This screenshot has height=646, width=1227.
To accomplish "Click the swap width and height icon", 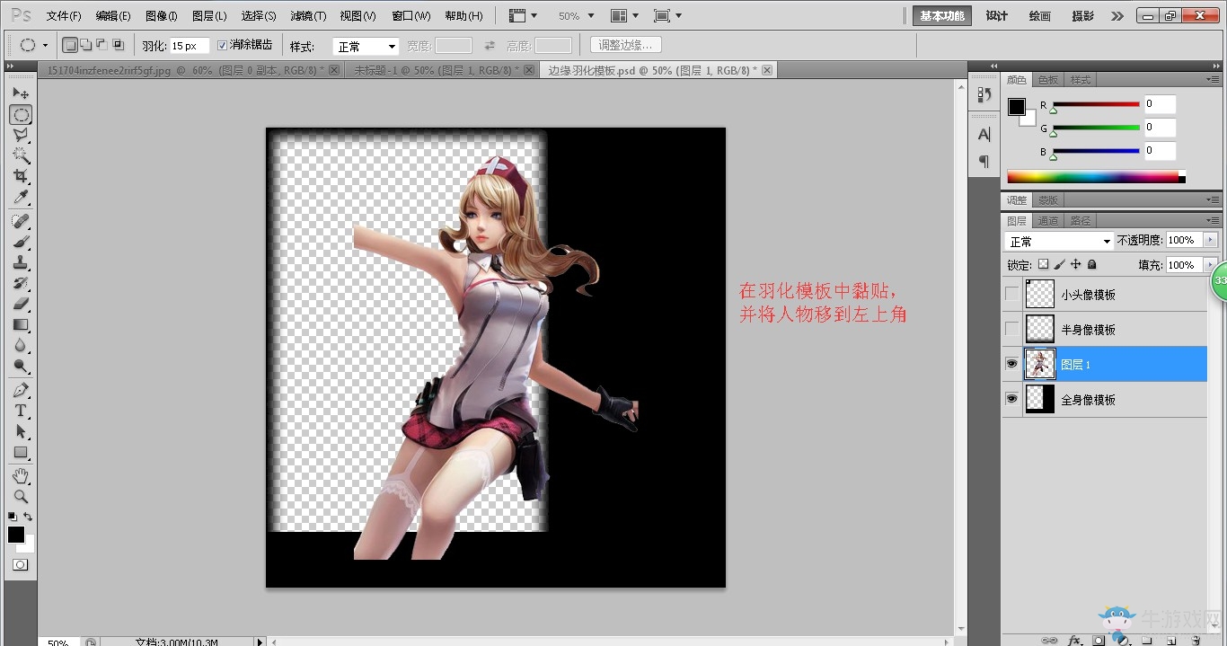I will [x=490, y=46].
